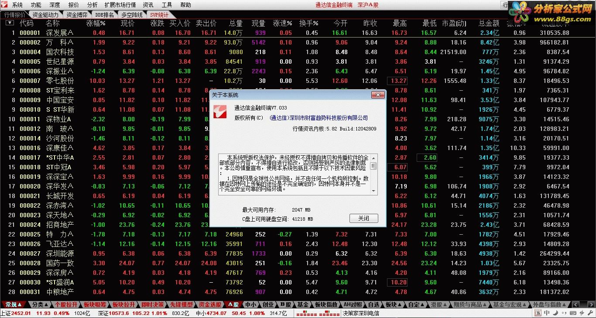The image size is (596, 318).
Task: Switch to the 资金驱动力 tab
Action: pos(45,15)
